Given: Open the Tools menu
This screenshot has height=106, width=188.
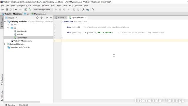Looking at the screenshot, I should coord(65,6).
